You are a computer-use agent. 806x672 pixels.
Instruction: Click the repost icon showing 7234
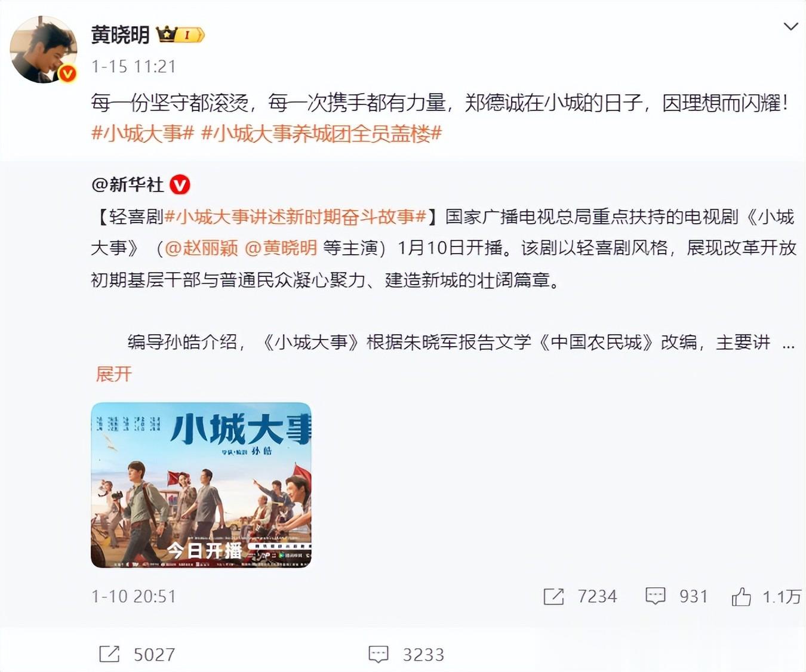click(x=553, y=596)
